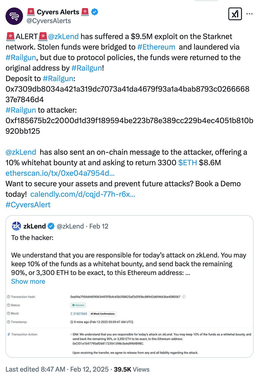The image size is (259, 376).
Task: Expand quoted tweet with Show more
Action: [28, 281]
